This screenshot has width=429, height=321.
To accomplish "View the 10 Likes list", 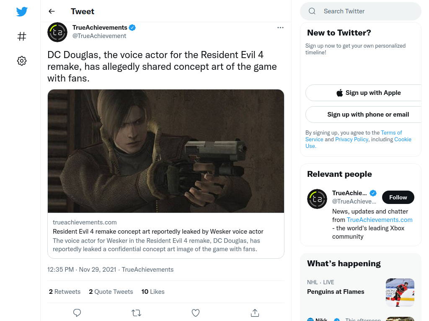I will [152, 291].
